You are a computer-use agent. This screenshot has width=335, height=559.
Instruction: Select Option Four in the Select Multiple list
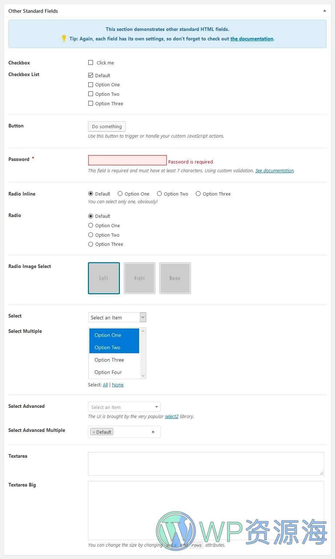108,372
